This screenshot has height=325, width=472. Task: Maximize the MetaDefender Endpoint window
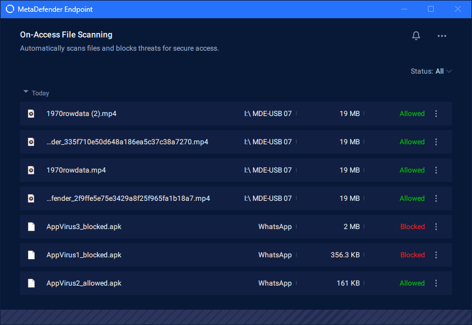(x=431, y=9)
